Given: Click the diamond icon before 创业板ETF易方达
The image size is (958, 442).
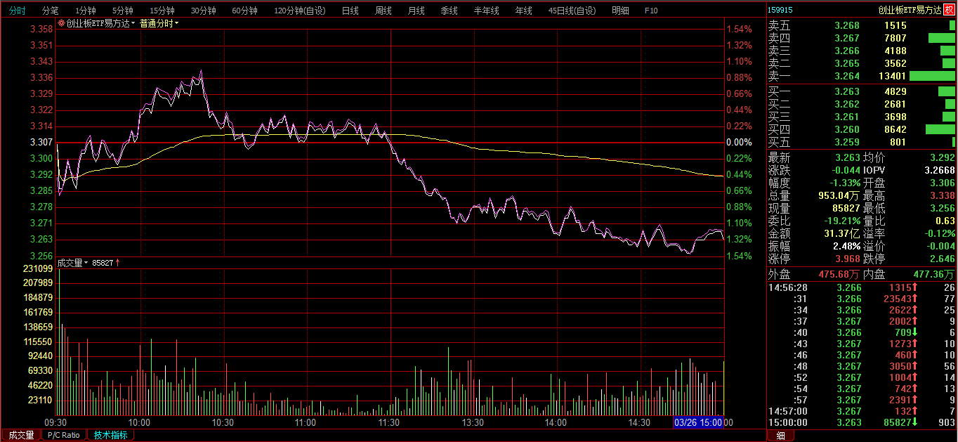Looking at the screenshot, I should pyautogui.click(x=61, y=23).
